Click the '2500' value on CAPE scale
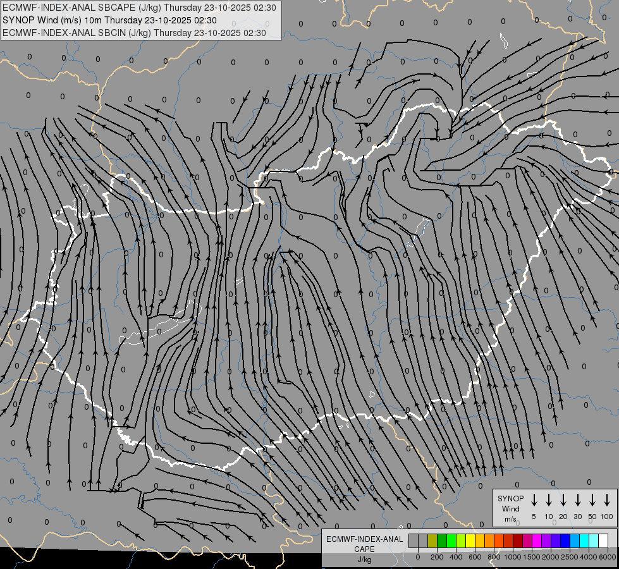The image size is (619, 569). click(570, 557)
